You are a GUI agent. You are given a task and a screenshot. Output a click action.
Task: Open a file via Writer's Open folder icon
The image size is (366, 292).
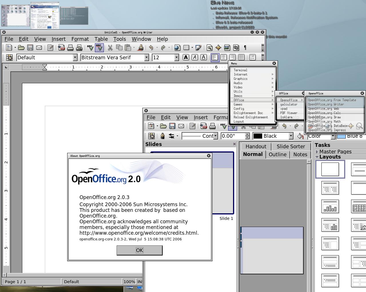(x=21, y=48)
